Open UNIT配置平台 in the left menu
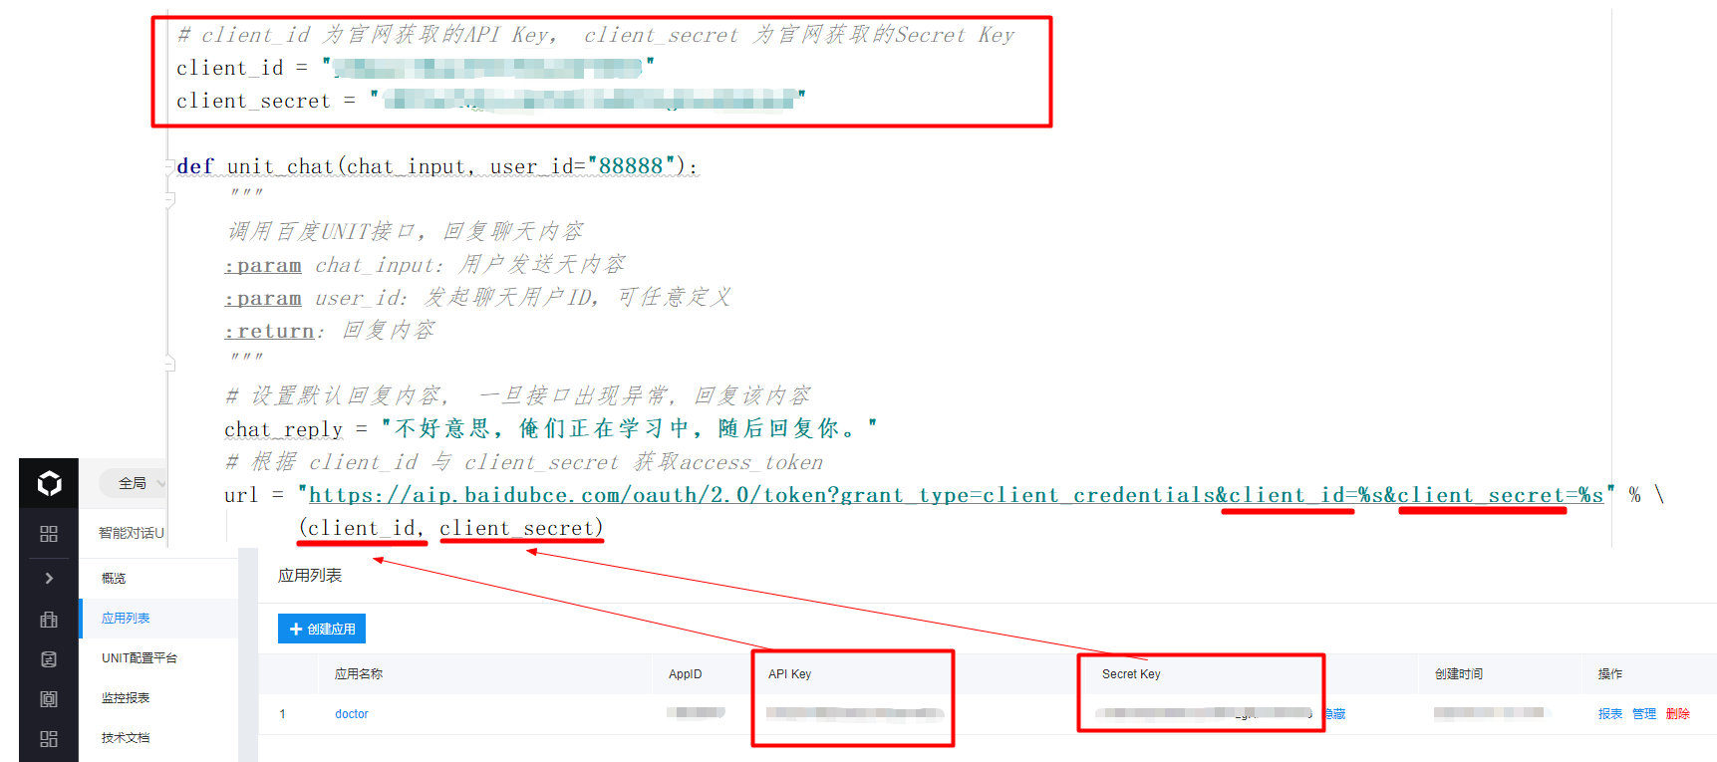This screenshot has width=1717, height=762. [x=140, y=658]
